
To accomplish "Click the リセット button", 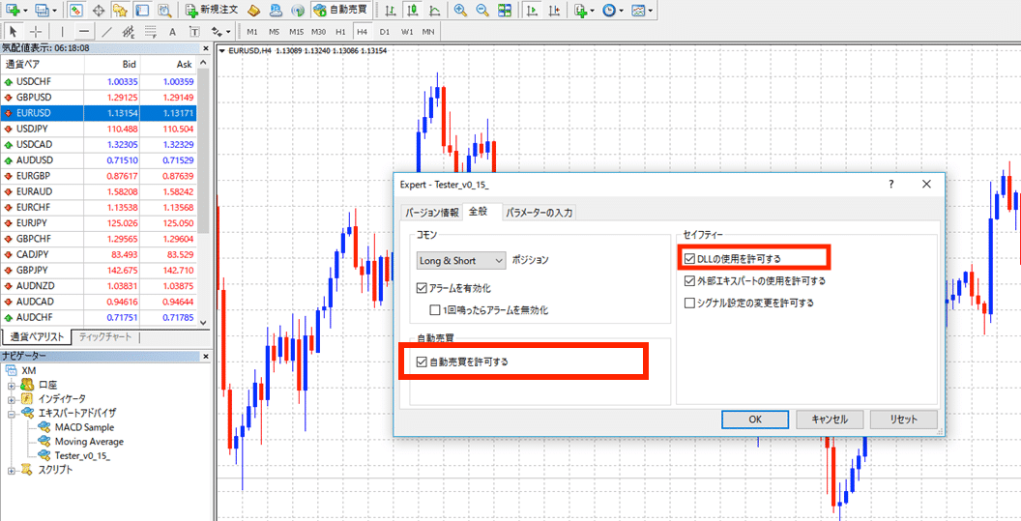I will 903,420.
